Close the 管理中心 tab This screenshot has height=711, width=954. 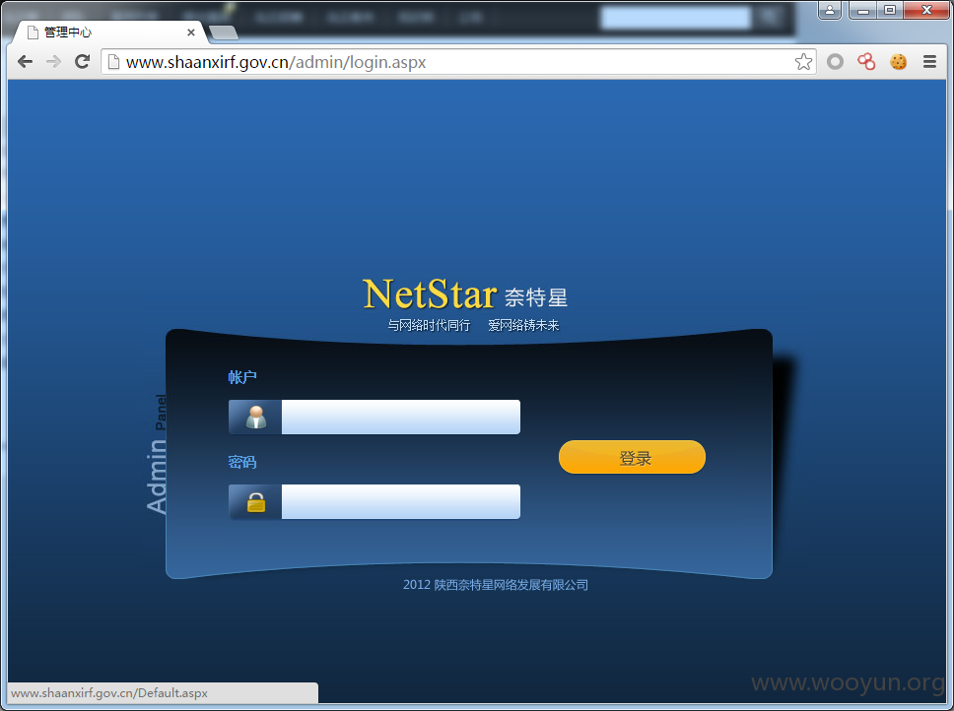point(191,32)
